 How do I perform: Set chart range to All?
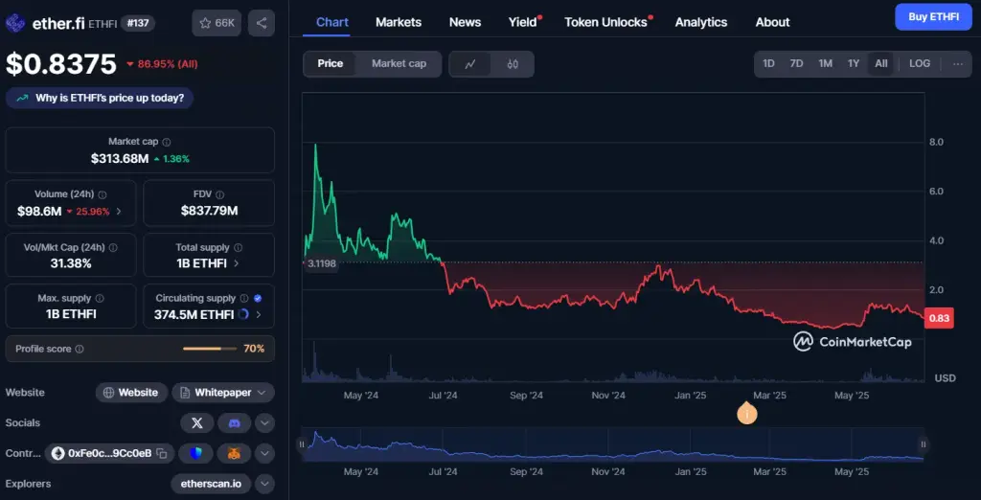[x=881, y=64]
